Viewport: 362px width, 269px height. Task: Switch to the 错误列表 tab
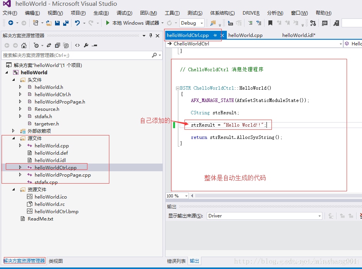click(176, 261)
